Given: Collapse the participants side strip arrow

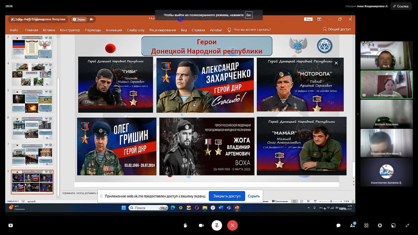Looking at the screenshot, I should tap(358, 114).
